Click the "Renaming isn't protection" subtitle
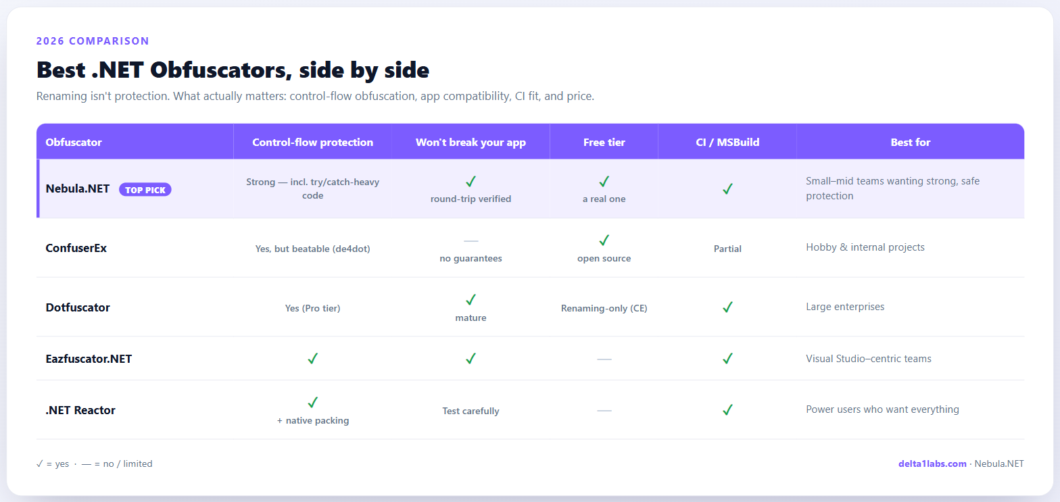The image size is (1060, 502). [315, 96]
